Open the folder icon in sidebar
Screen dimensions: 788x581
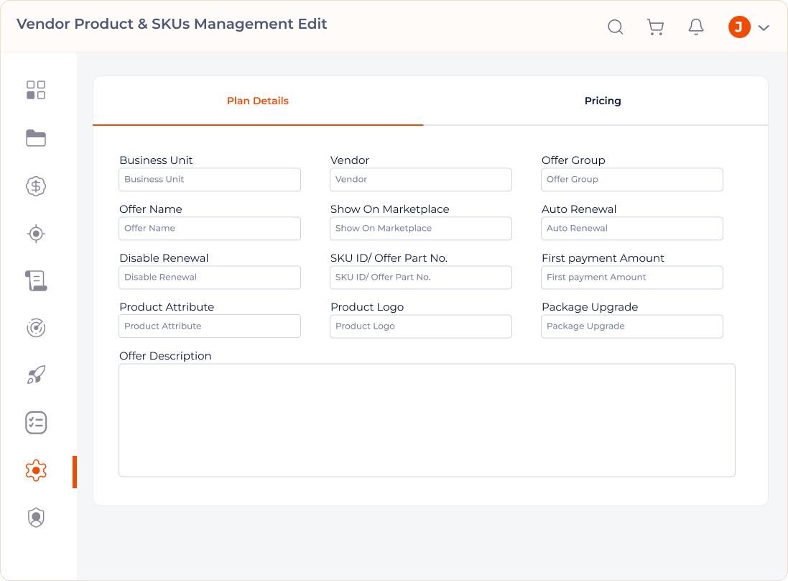36,138
